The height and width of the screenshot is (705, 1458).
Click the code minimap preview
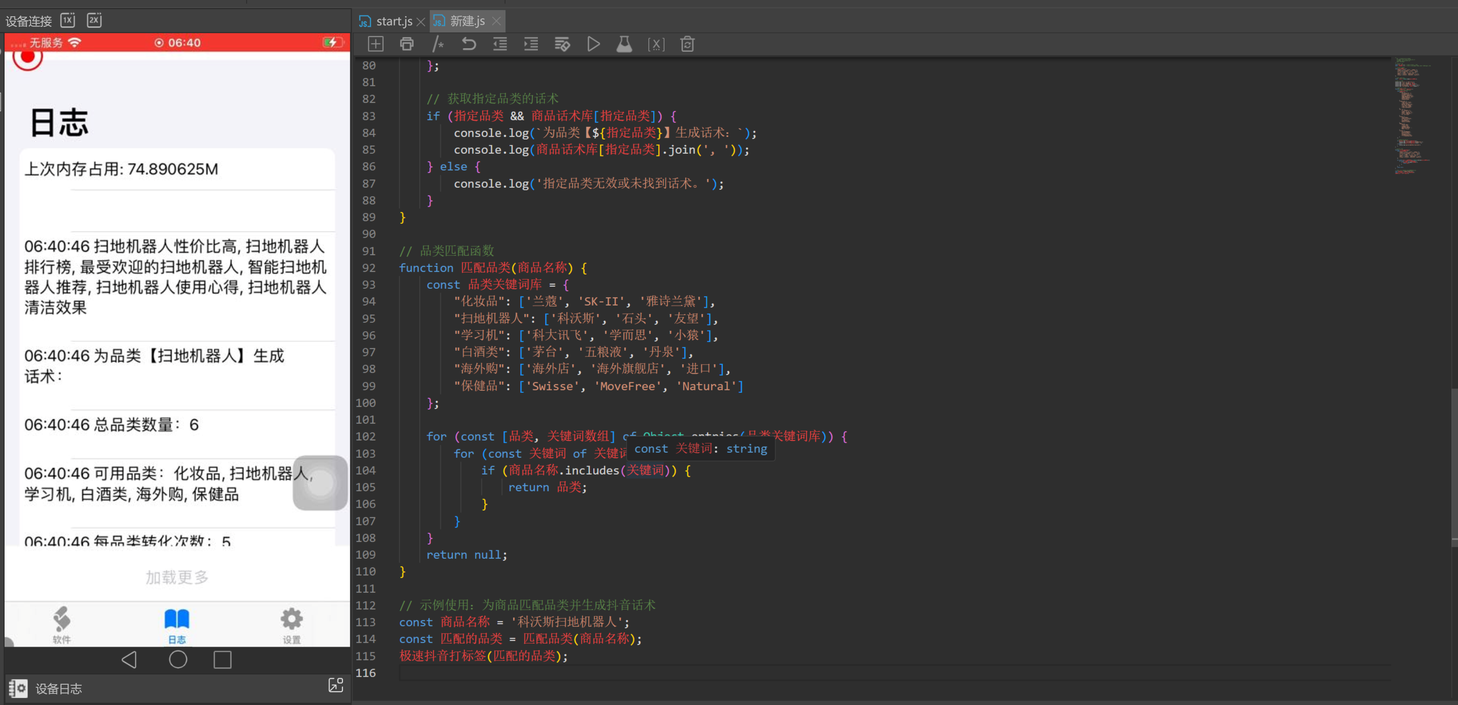(x=1413, y=116)
